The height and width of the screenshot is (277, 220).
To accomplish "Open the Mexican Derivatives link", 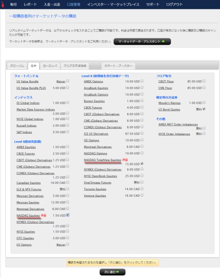I will [30, 196].
